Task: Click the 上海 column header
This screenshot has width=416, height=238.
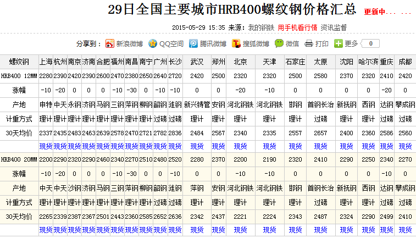Action: [x=46, y=62]
